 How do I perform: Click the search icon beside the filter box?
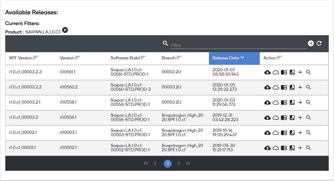click(165, 43)
